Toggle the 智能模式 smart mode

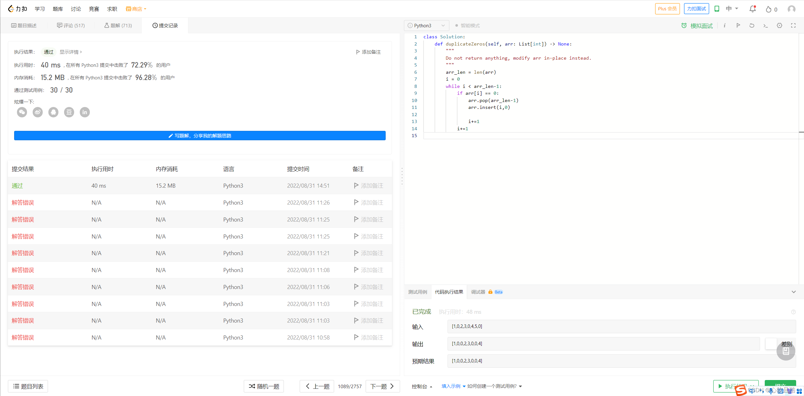click(x=467, y=25)
